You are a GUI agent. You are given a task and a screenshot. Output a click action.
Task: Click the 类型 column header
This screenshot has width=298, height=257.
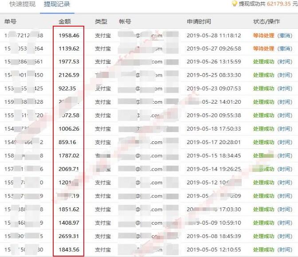point(101,21)
